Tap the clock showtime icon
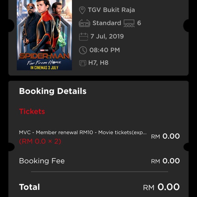 (x=83, y=50)
